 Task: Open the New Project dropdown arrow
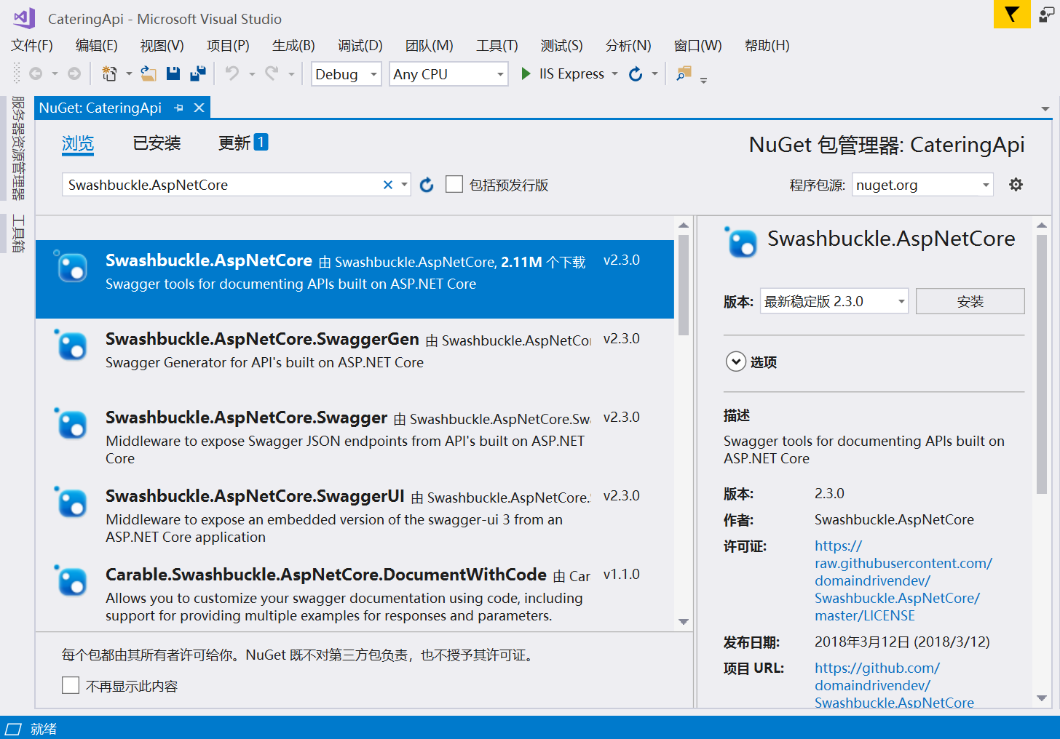pyautogui.click(x=129, y=73)
